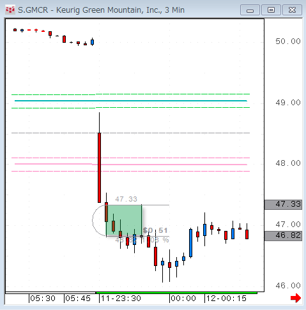The width and height of the screenshot is (306, 310).
Task: Click the 11-23:30 time axis label
Action: coord(121,299)
